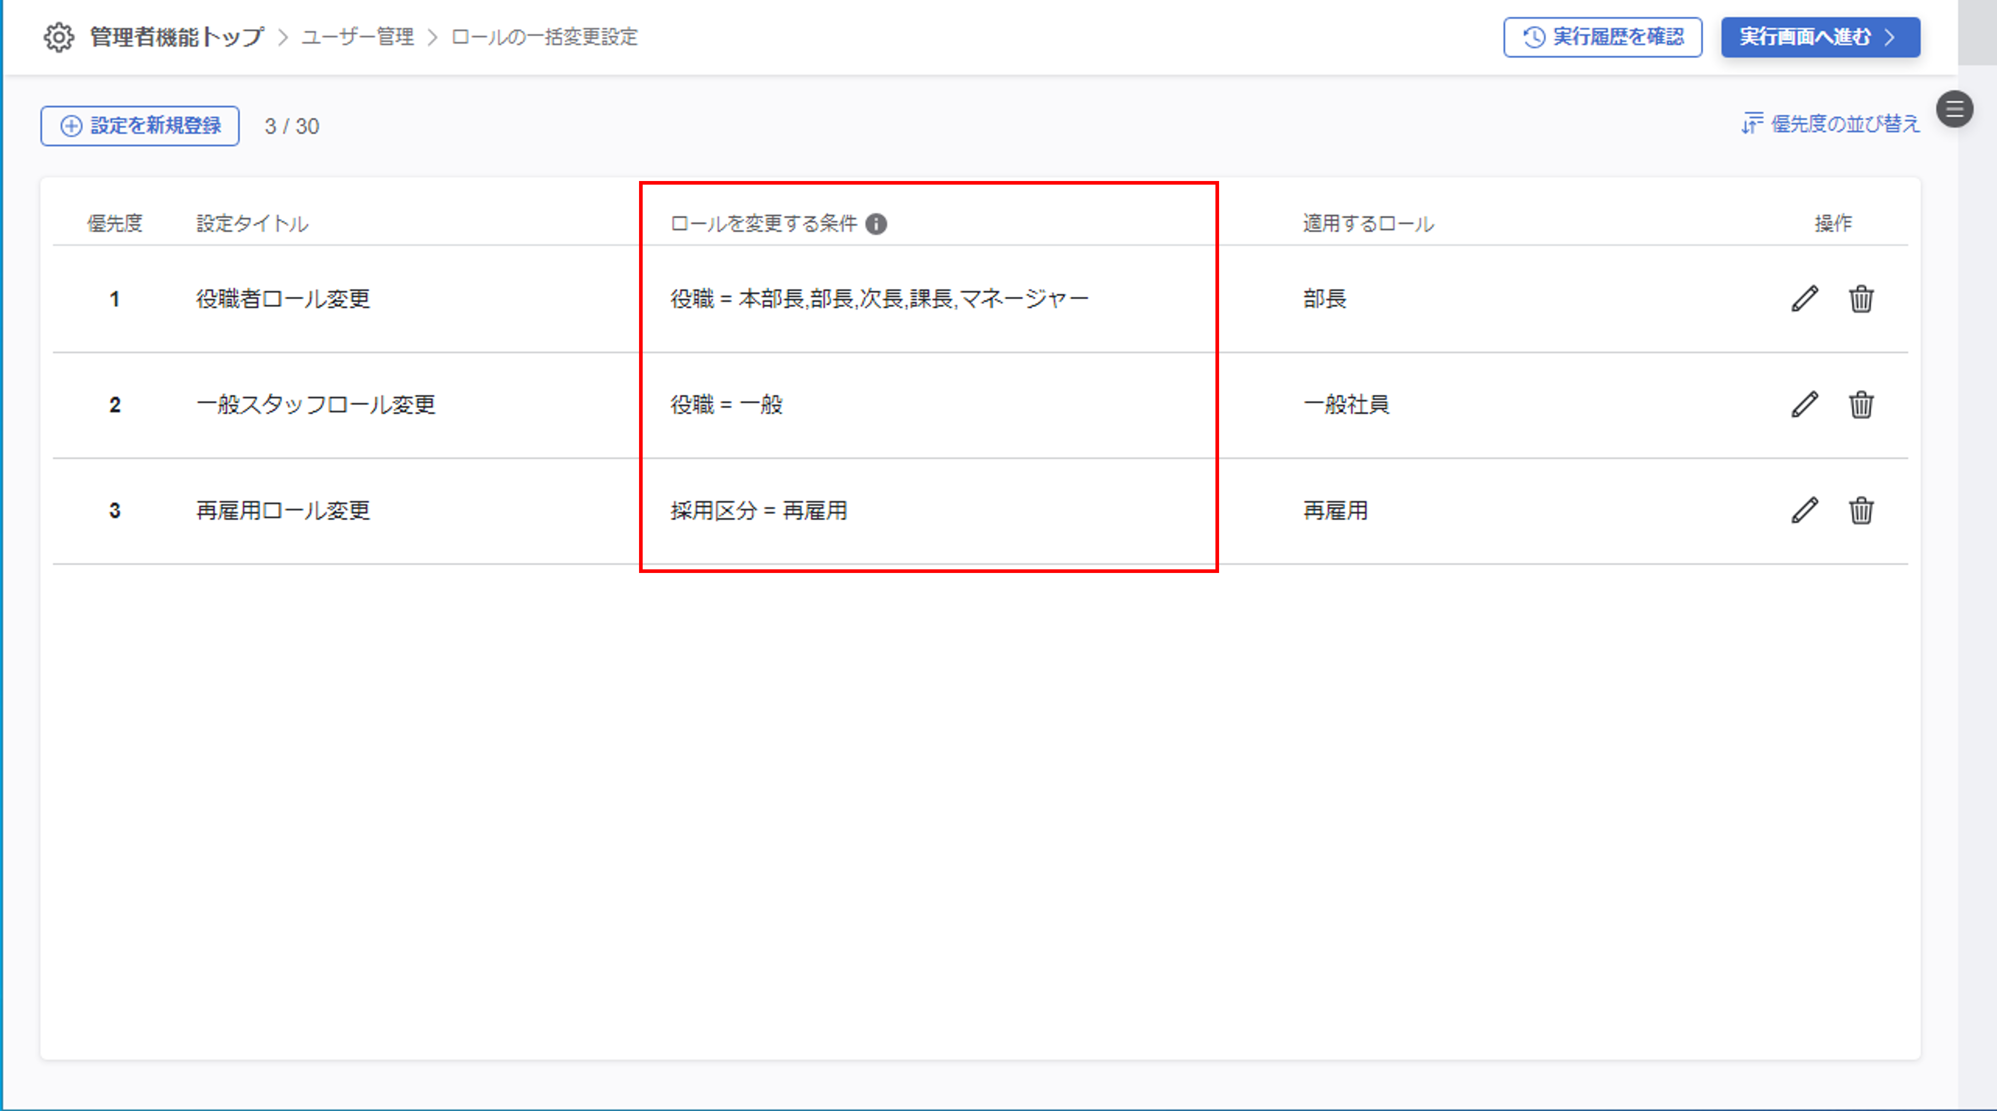Click the ロールを変更する条件 column header
Viewport: 1997px width, 1111px height.
pos(763,224)
